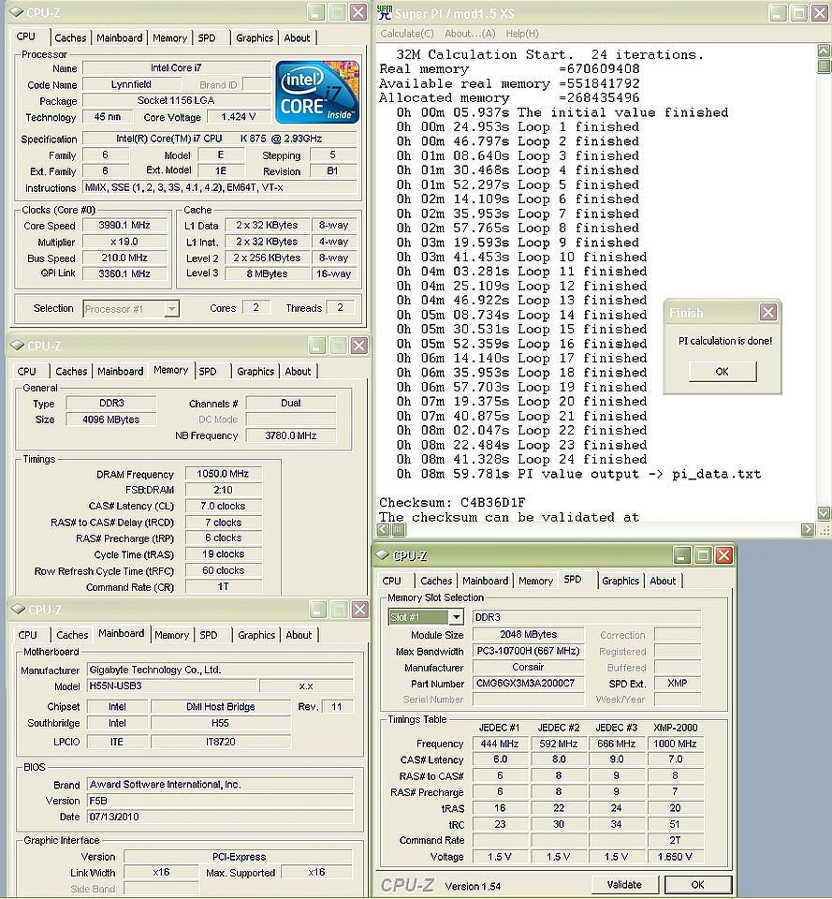The height and width of the screenshot is (899, 832).
Task: Click Super PI's vertical scroll down arrow
Action: tap(824, 512)
